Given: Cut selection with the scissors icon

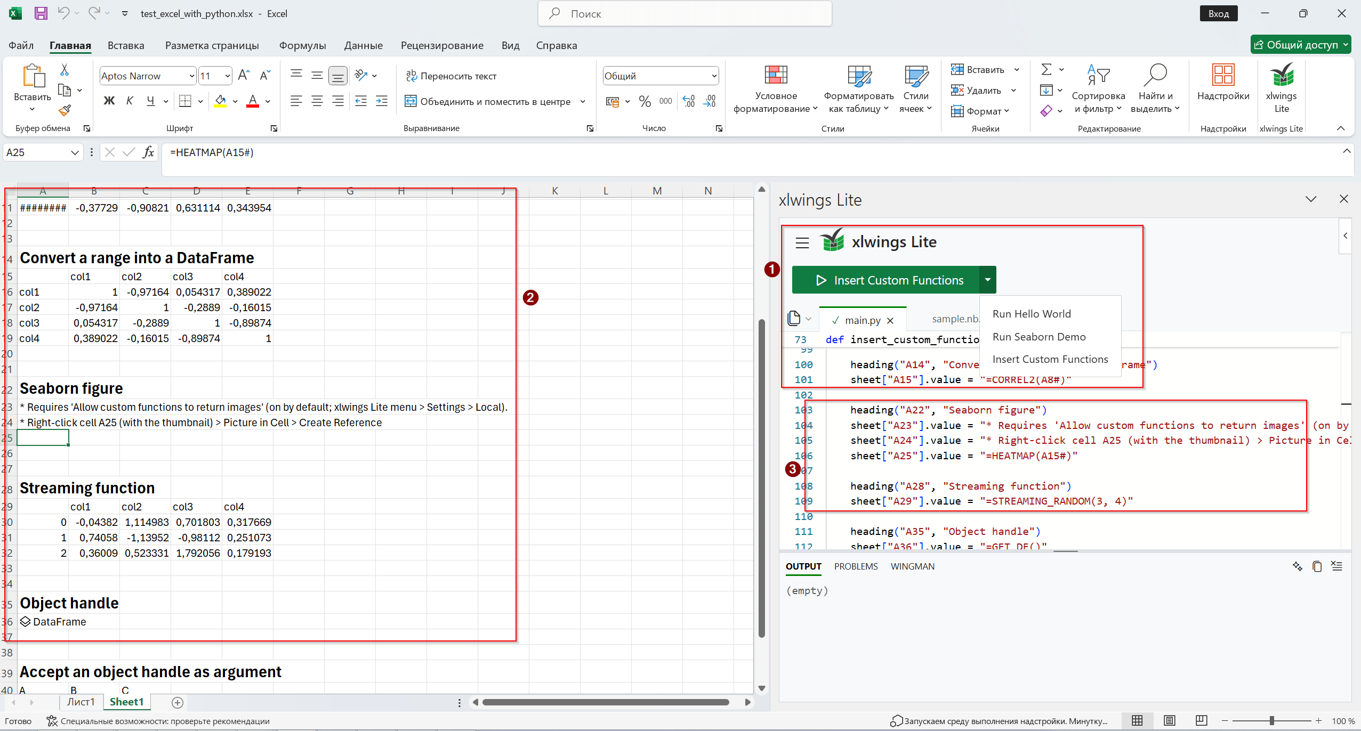Looking at the screenshot, I should [x=65, y=69].
